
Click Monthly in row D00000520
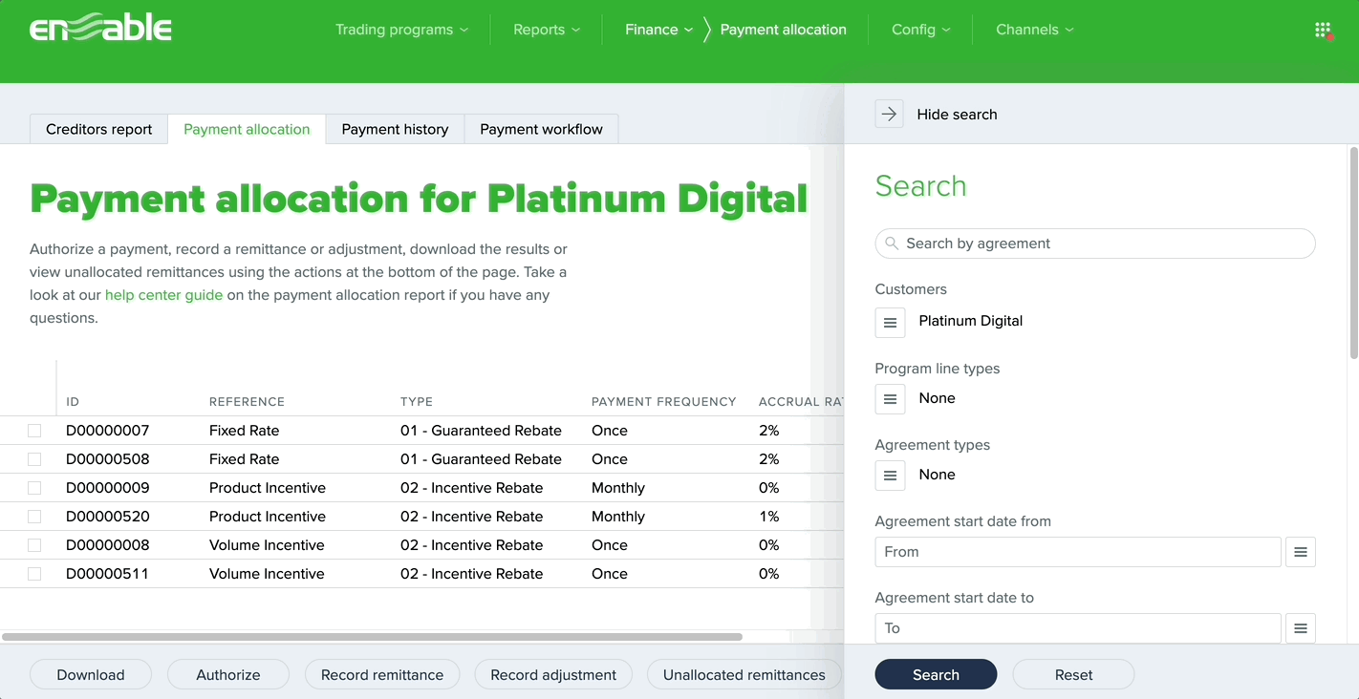[x=618, y=517]
